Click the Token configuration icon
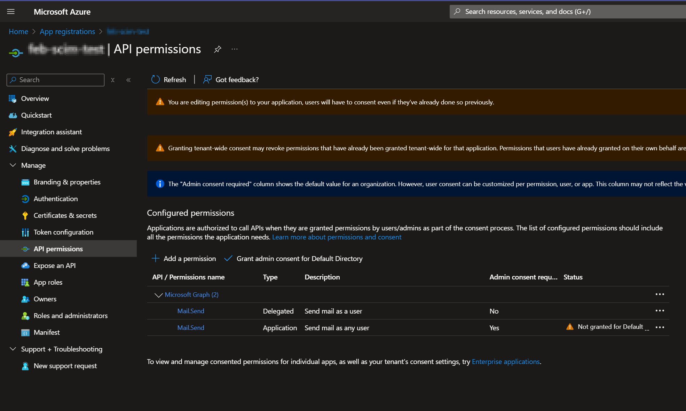The height and width of the screenshot is (411, 686). pyautogui.click(x=25, y=232)
